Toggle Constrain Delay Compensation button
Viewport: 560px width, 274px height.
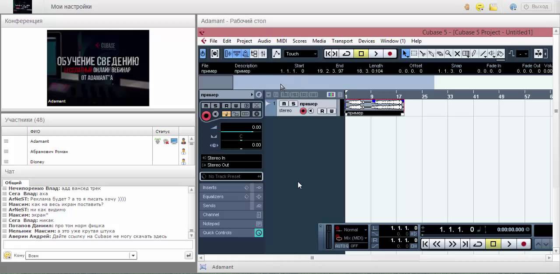pyautogui.click(x=215, y=53)
